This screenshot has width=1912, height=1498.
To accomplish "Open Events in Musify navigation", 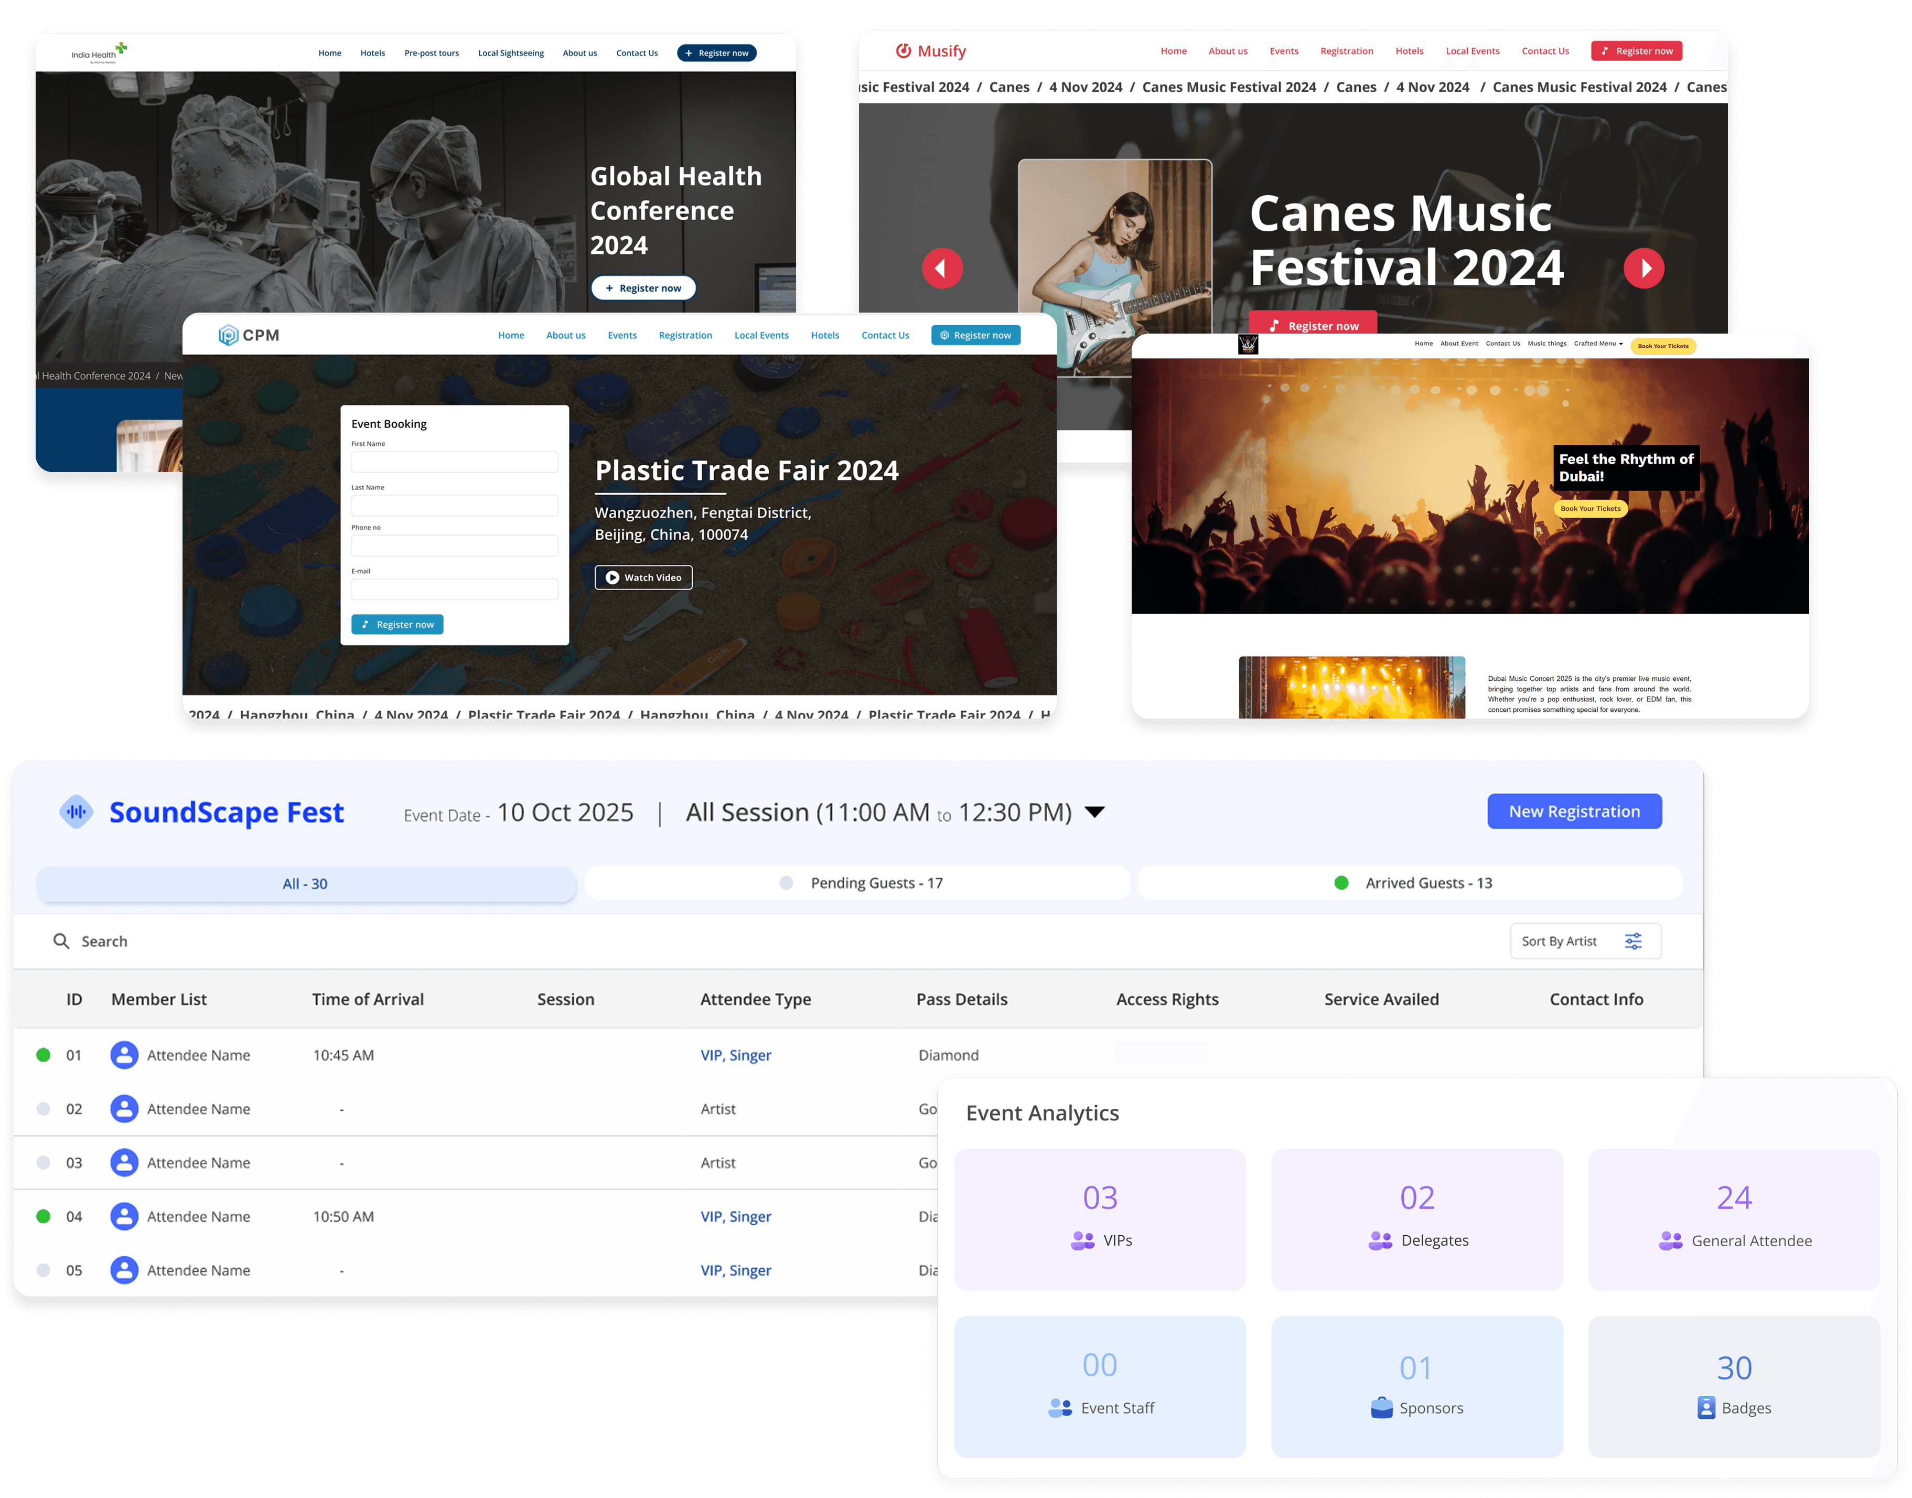I will click(1283, 51).
